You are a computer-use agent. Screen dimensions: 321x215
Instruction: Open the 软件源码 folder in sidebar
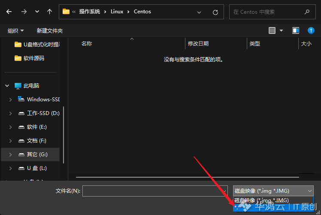(x=29, y=58)
